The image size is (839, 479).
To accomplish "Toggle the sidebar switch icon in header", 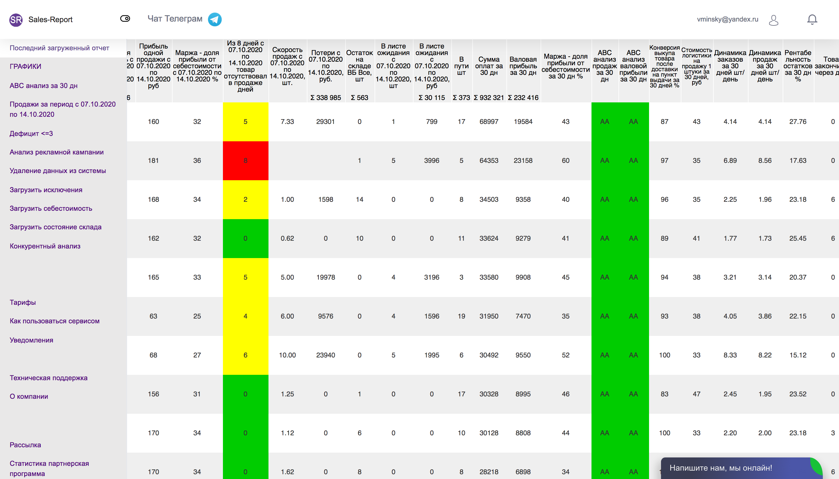I will pos(125,19).
